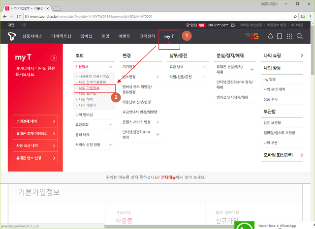Image resolution: width=315 pixels, height=229 pixels.
Task: Open the 다이렉트샵 menu
Action: pyautogui.click(x=61, y=36)
